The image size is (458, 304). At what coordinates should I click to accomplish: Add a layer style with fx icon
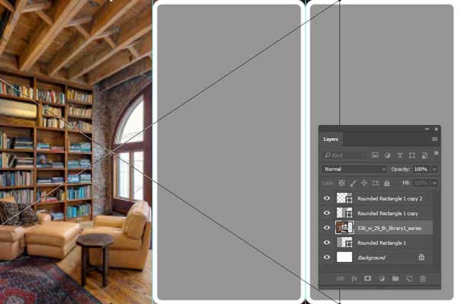click(354, 279)
